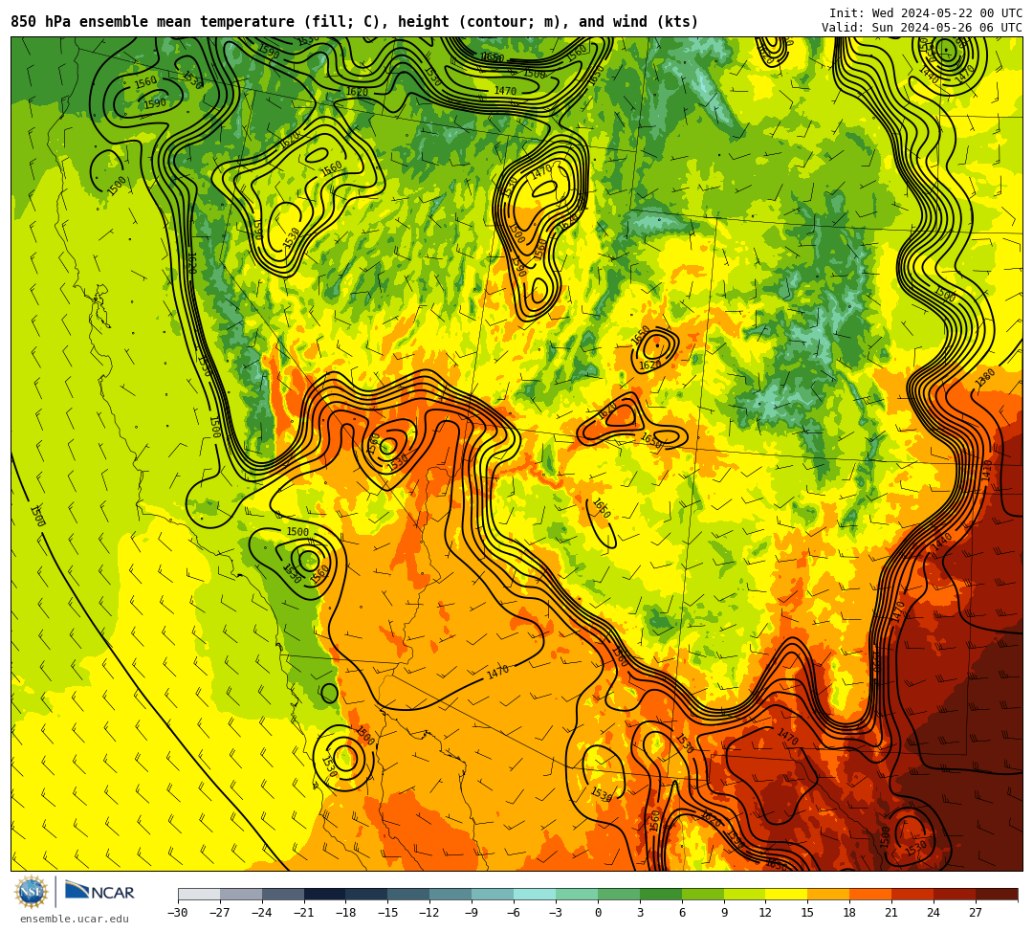The width and height of the screenshot is (1033, 931).
Task: Click the orange colorbar swatch between 15 and 18
Action: pyautogui.click(x=828, y=894)
